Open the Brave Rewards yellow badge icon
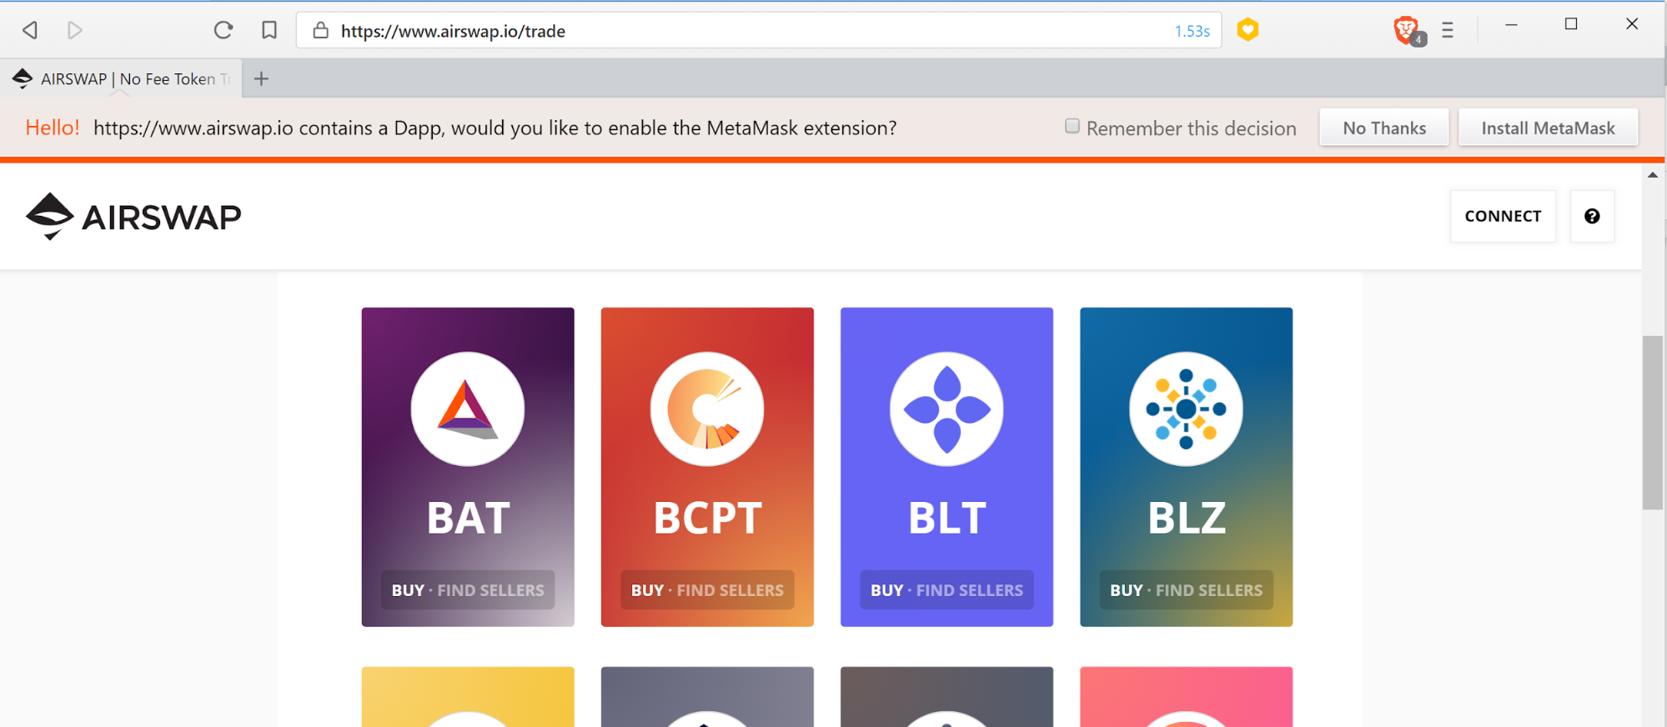1667x727 pixels. [x=1248, y=30]
